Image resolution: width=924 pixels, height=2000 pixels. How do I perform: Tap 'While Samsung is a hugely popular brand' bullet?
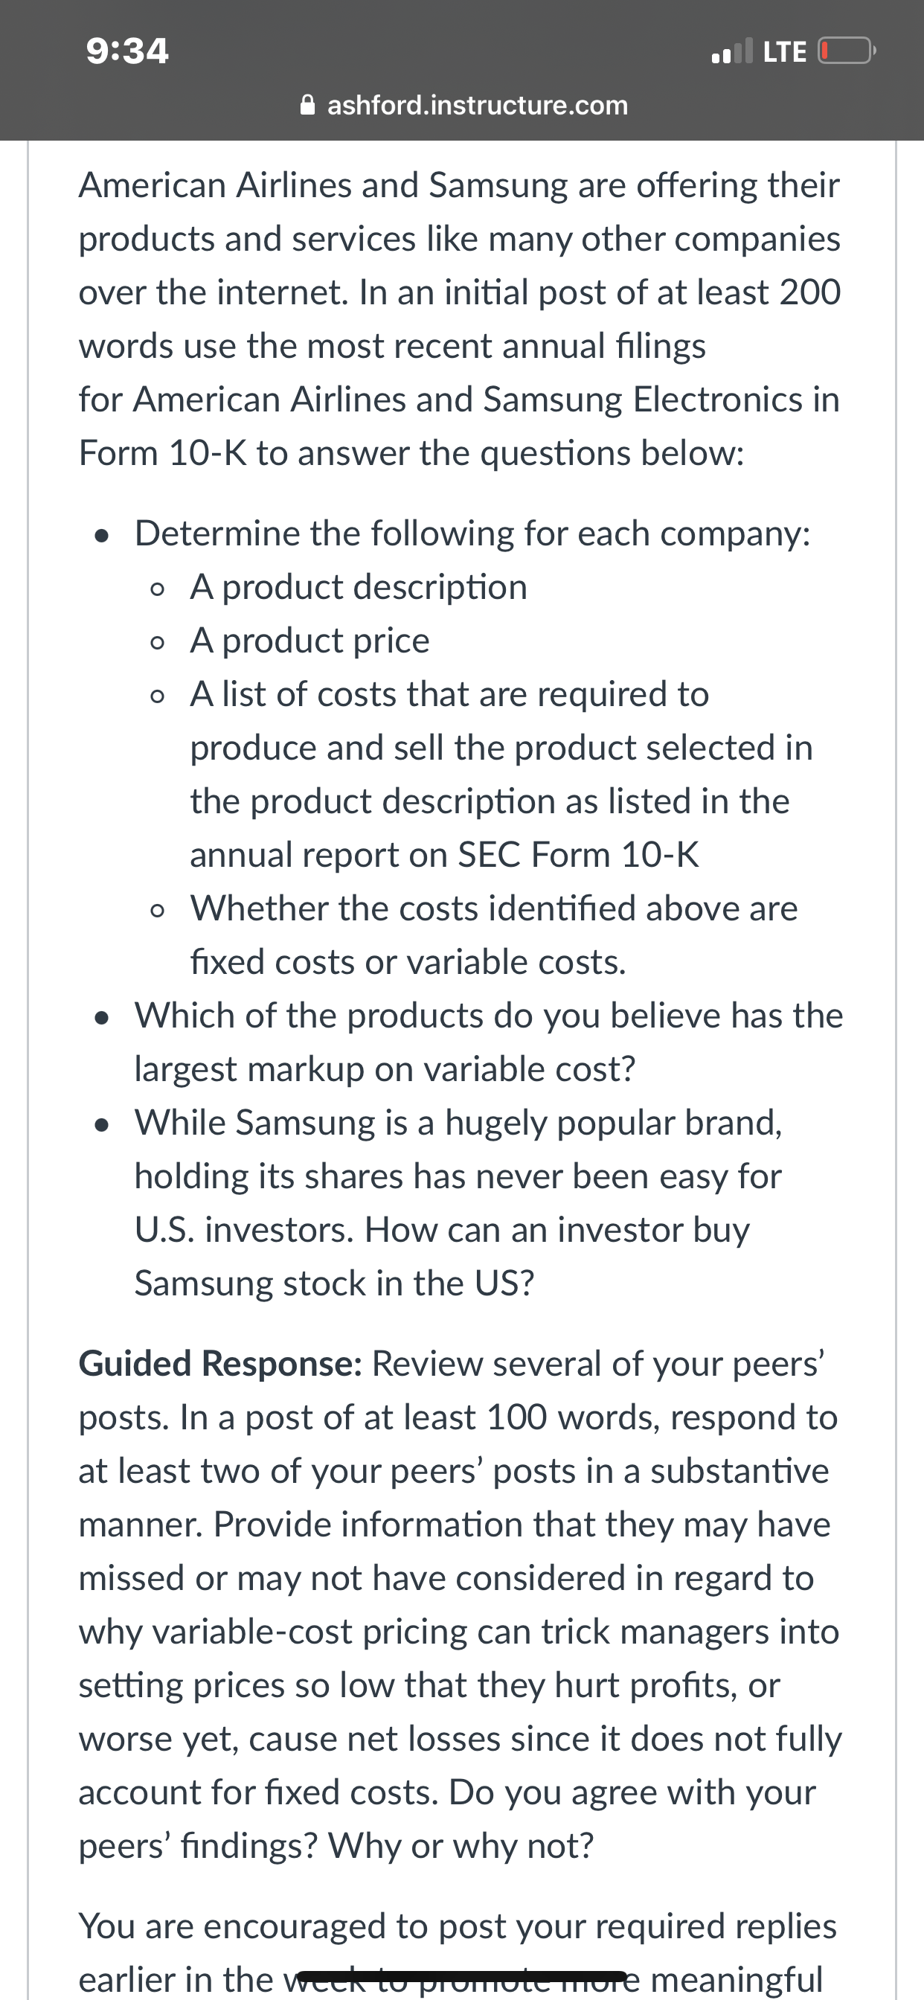click(458, 1202)
